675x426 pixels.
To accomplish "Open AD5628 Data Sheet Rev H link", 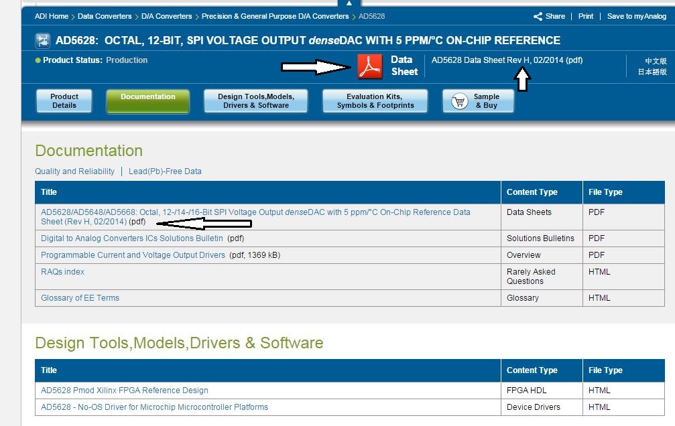I will click(507, 60).
